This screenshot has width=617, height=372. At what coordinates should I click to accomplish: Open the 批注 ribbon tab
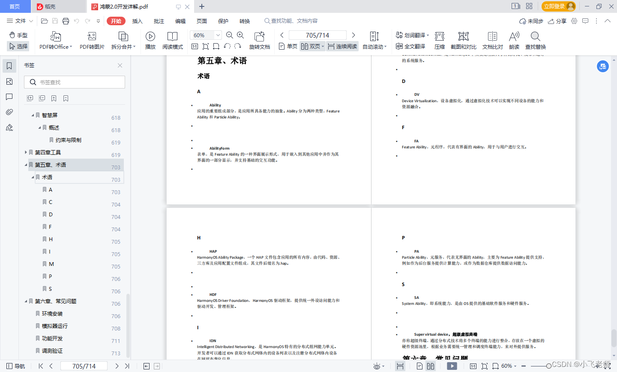[x=159, y=21]
